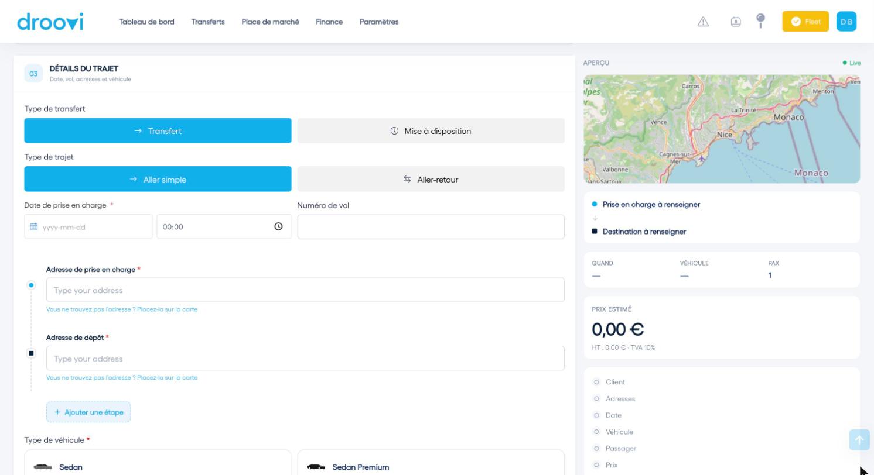Select the Sedan Premium vehicle card
Viewport: 874px width, 475px height.
[x=431, y=462]
